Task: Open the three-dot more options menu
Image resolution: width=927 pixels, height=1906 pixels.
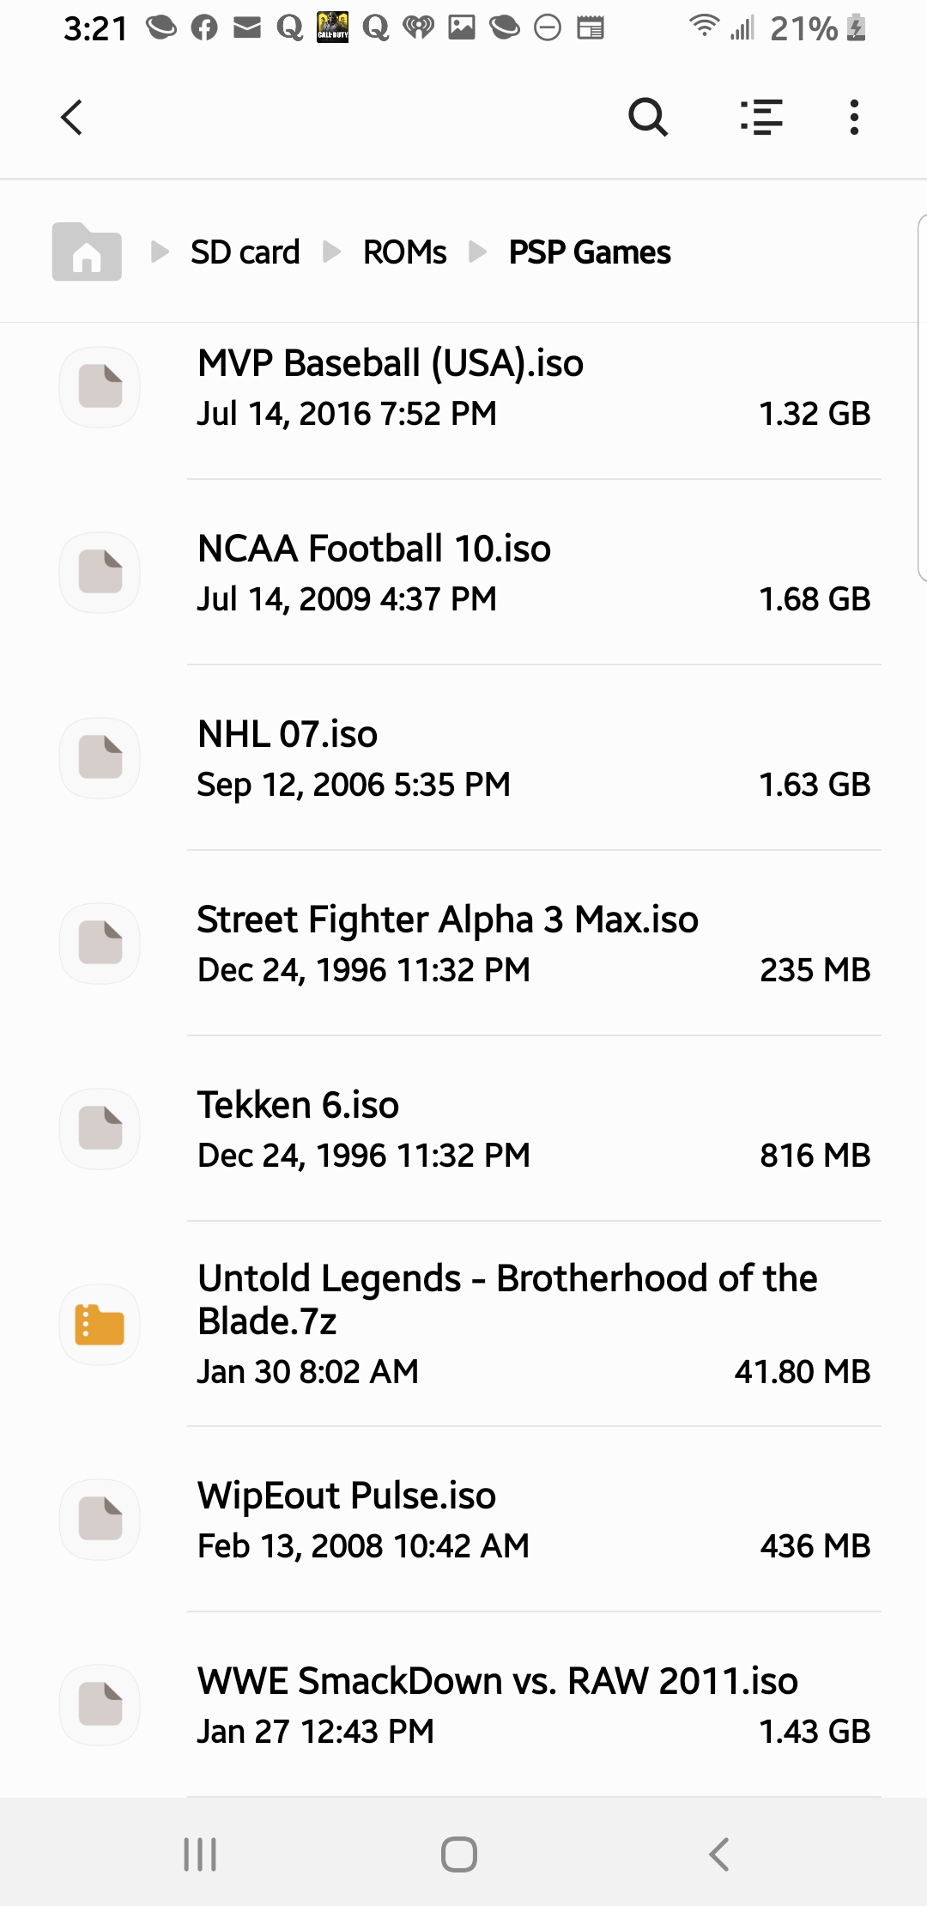Action: point(854,118)
